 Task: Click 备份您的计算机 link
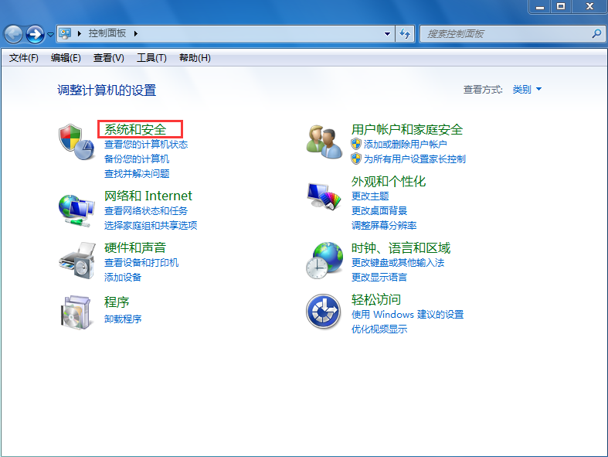[137, 159]
